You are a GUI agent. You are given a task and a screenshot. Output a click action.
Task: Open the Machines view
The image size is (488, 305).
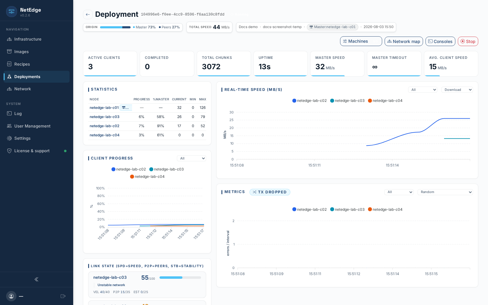pos(361,41)
